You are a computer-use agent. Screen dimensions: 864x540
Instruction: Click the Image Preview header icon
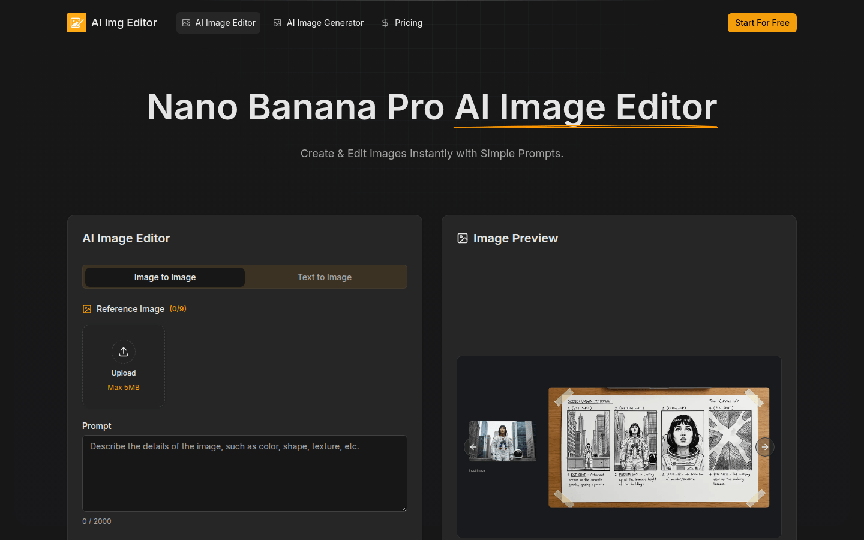click(x=463, y=238)
